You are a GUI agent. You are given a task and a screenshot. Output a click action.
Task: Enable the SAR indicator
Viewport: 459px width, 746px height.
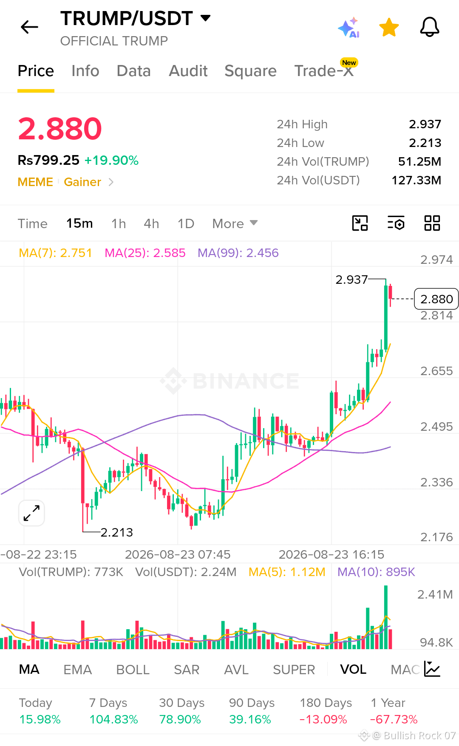[x=187, y=670]
